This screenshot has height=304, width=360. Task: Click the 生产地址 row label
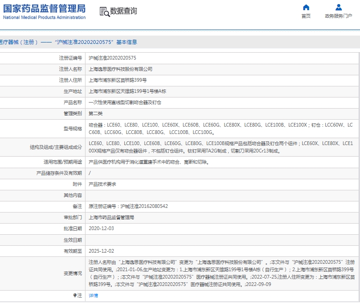pos(73,91)
